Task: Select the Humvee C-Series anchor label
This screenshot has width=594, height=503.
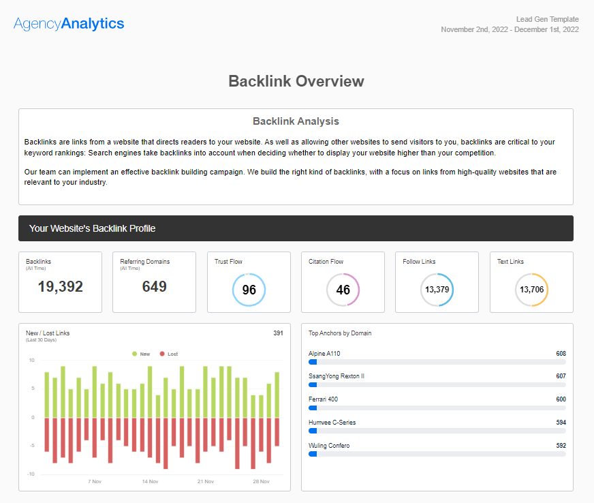Action: [332, 423]
